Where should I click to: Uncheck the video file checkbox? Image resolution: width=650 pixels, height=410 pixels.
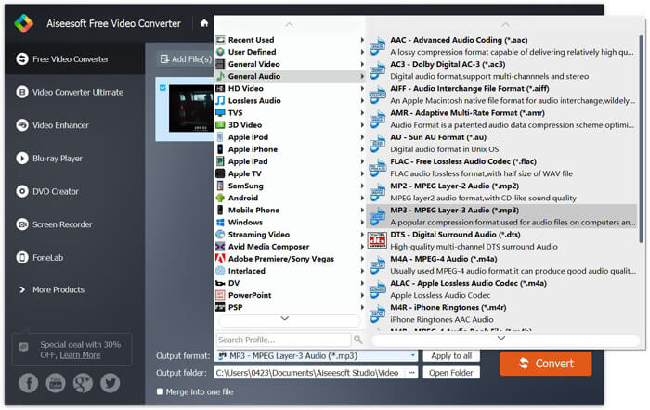click(x=162, y=88)
